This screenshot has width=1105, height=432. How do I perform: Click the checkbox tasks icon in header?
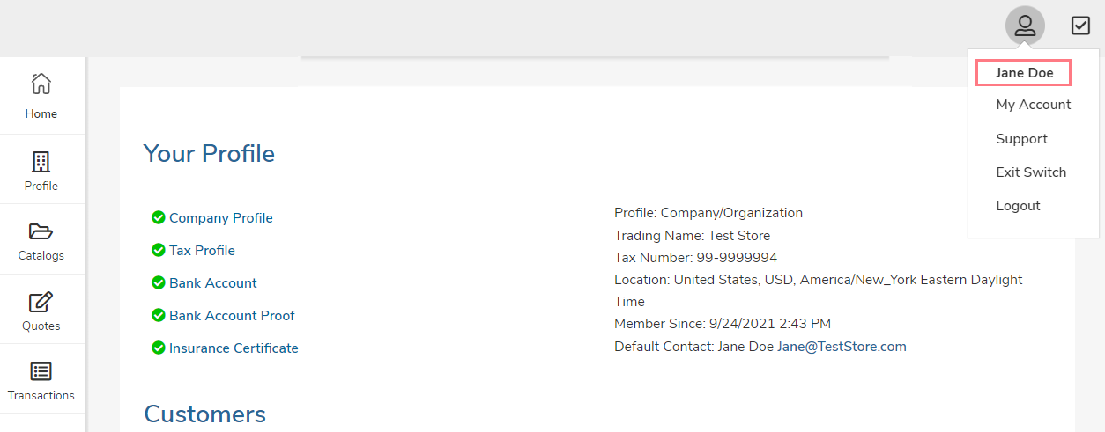[x=1080, y=26]
